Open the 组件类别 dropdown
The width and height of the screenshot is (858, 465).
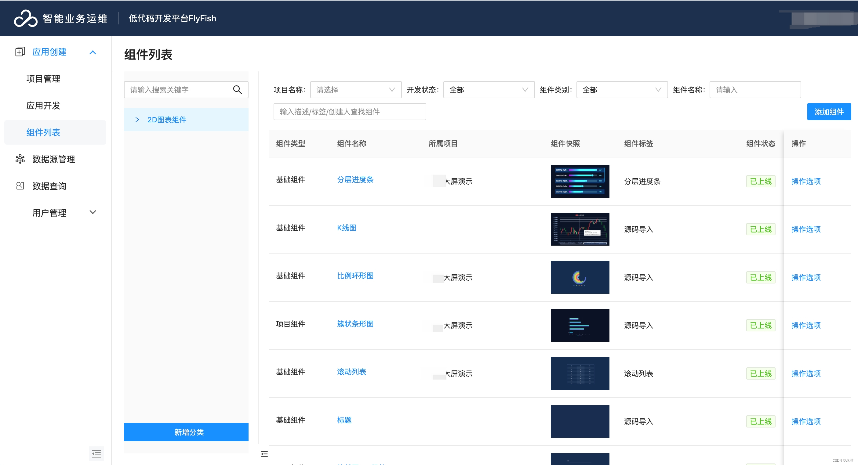(x=622, y=89)
